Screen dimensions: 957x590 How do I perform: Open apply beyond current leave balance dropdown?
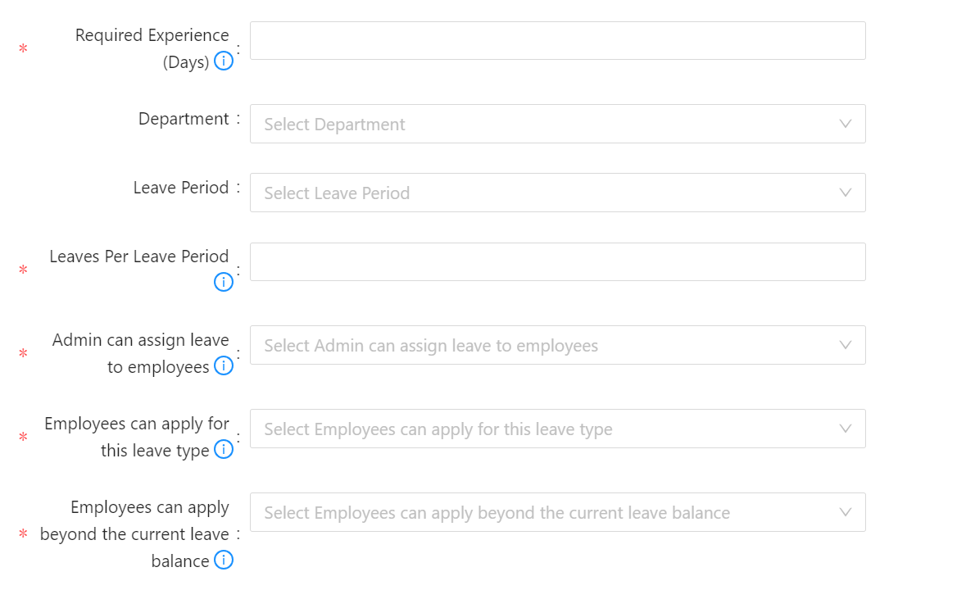pos(557,512)
